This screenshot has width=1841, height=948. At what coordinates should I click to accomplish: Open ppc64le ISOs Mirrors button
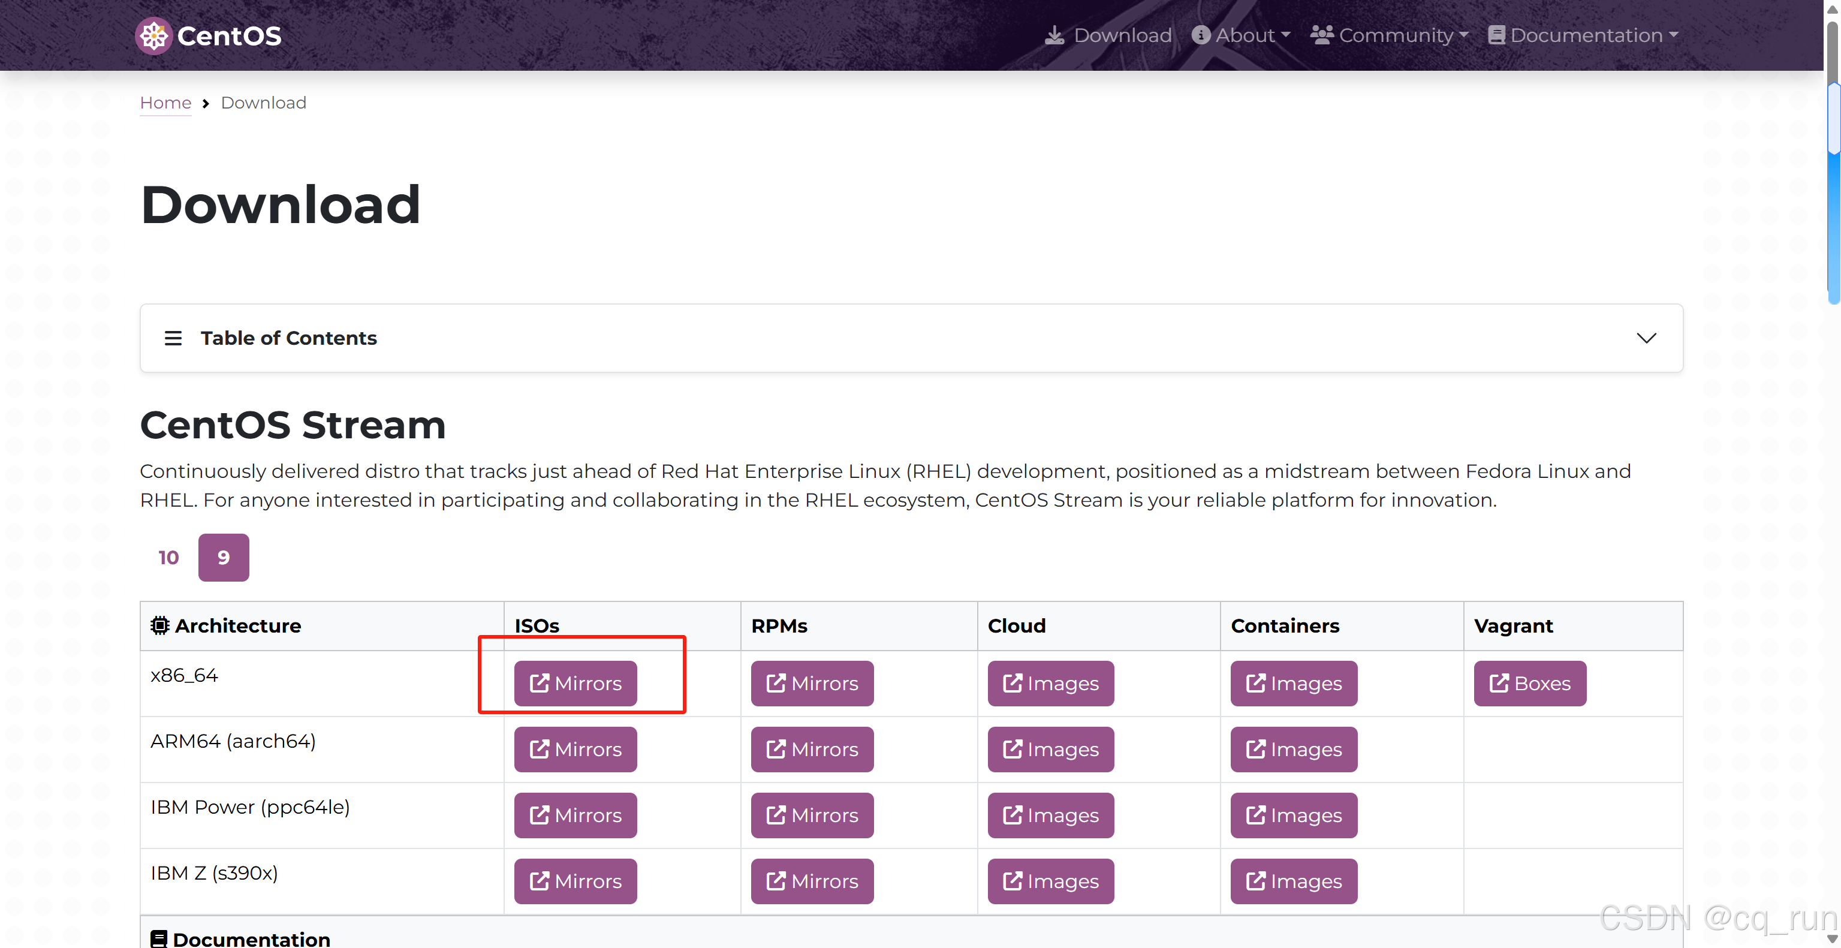(x=575, y=815)
